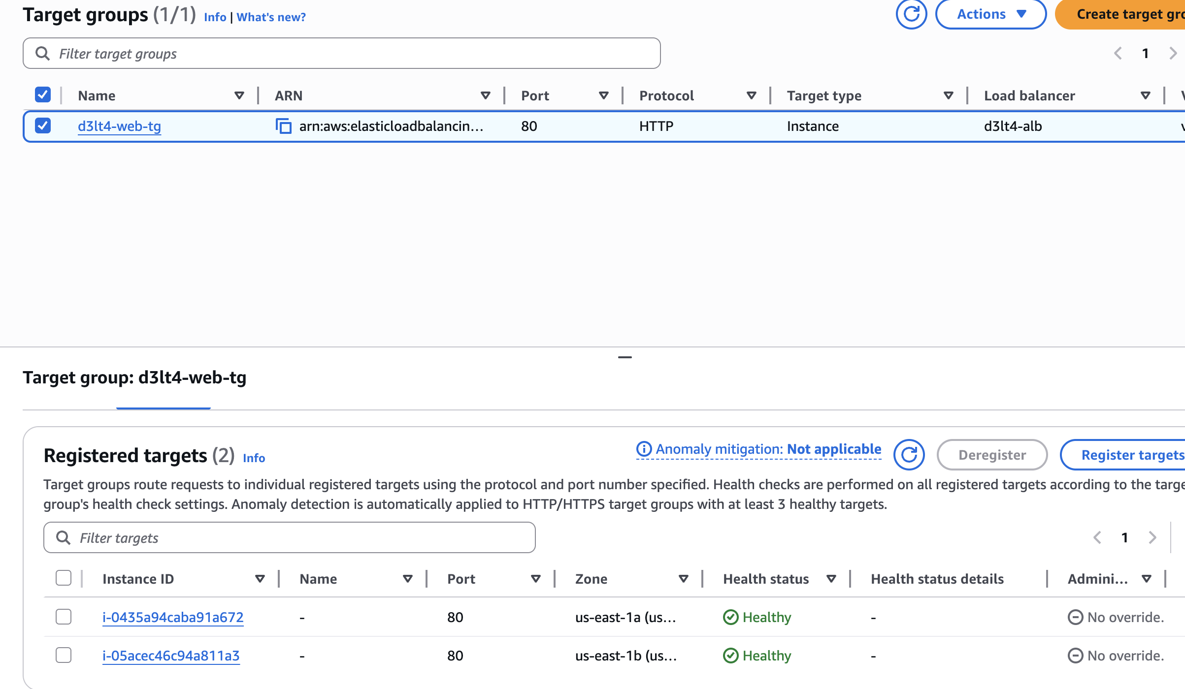Select instance i-0435a94caba91a672 checkbox
The width and height of the screenshot is (1185, 689).
[64, 617]
